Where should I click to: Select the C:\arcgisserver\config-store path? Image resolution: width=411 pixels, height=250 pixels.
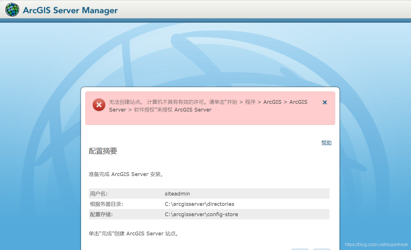point(201,214)
